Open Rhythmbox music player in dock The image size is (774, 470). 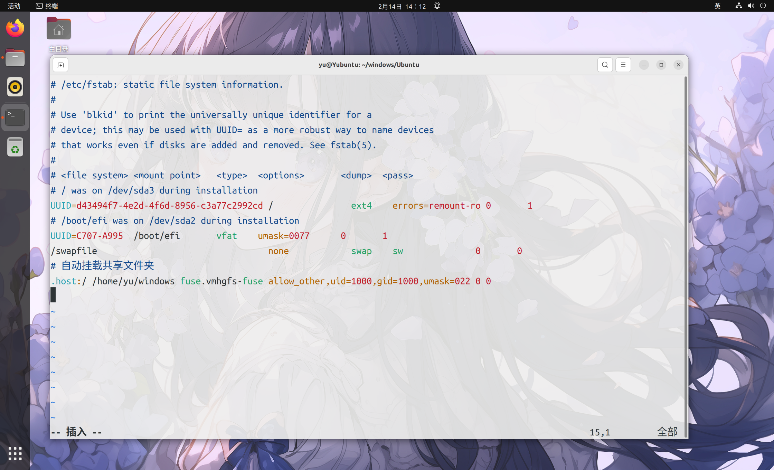(x=15, y=87)
